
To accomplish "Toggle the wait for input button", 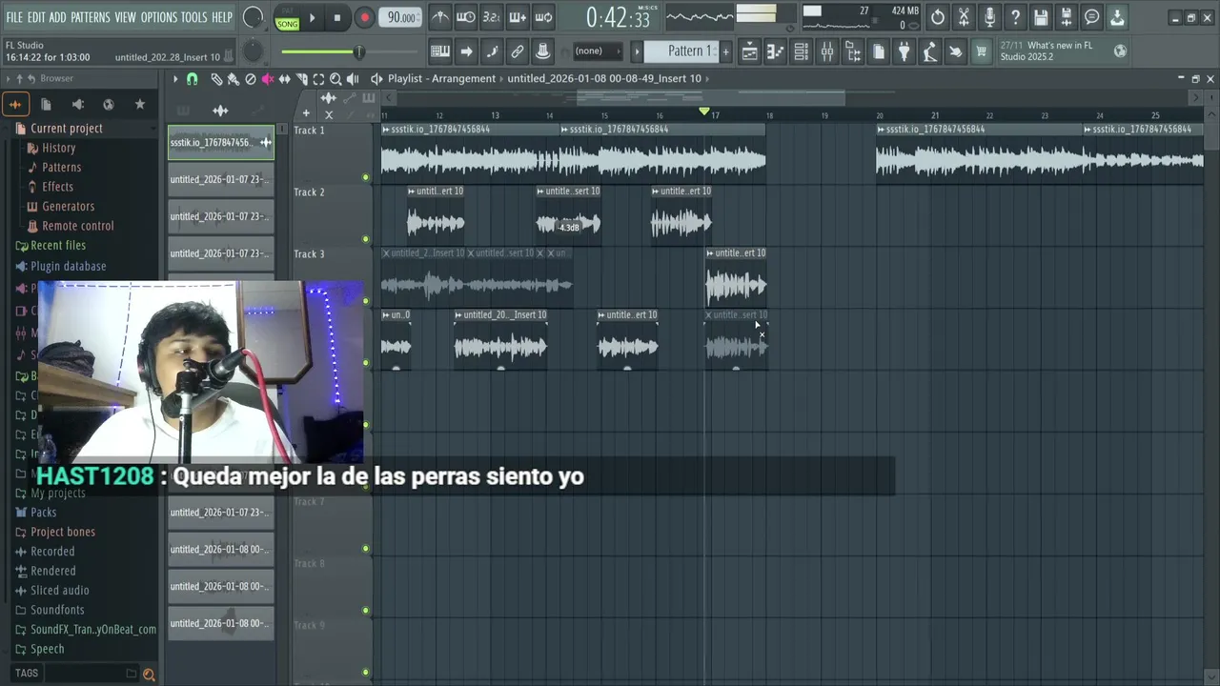I will pyautogui.click(x=466, y=17).
